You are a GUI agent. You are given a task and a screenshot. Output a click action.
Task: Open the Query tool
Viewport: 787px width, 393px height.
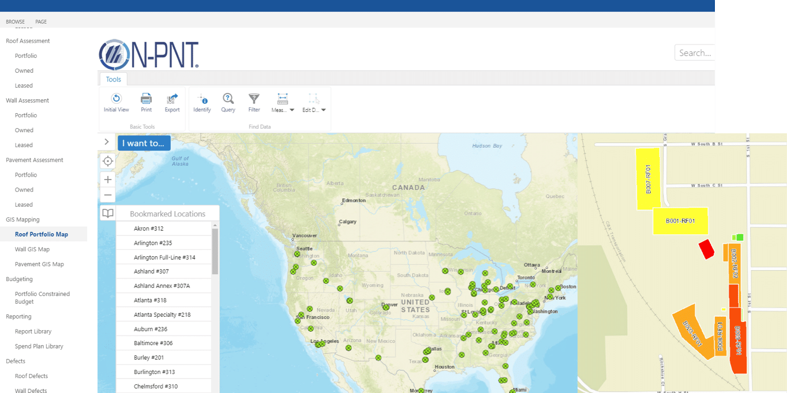[x=228, y=99]
